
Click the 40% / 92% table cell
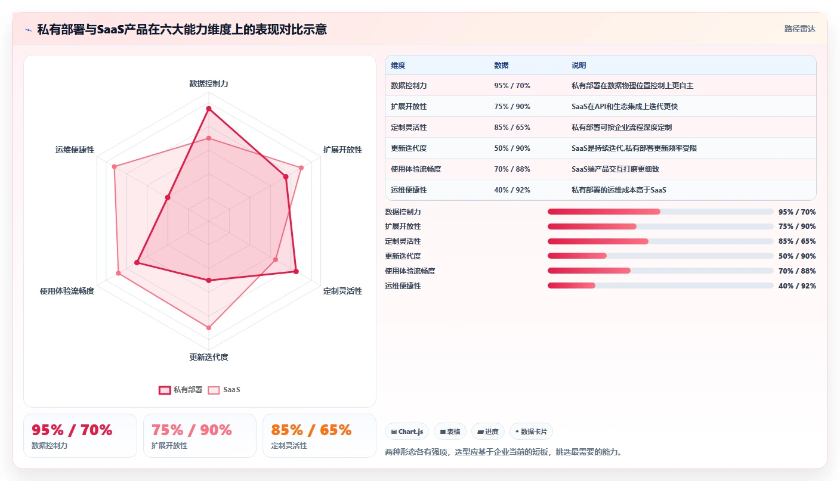pyautogui.click(x=512, y=190)
